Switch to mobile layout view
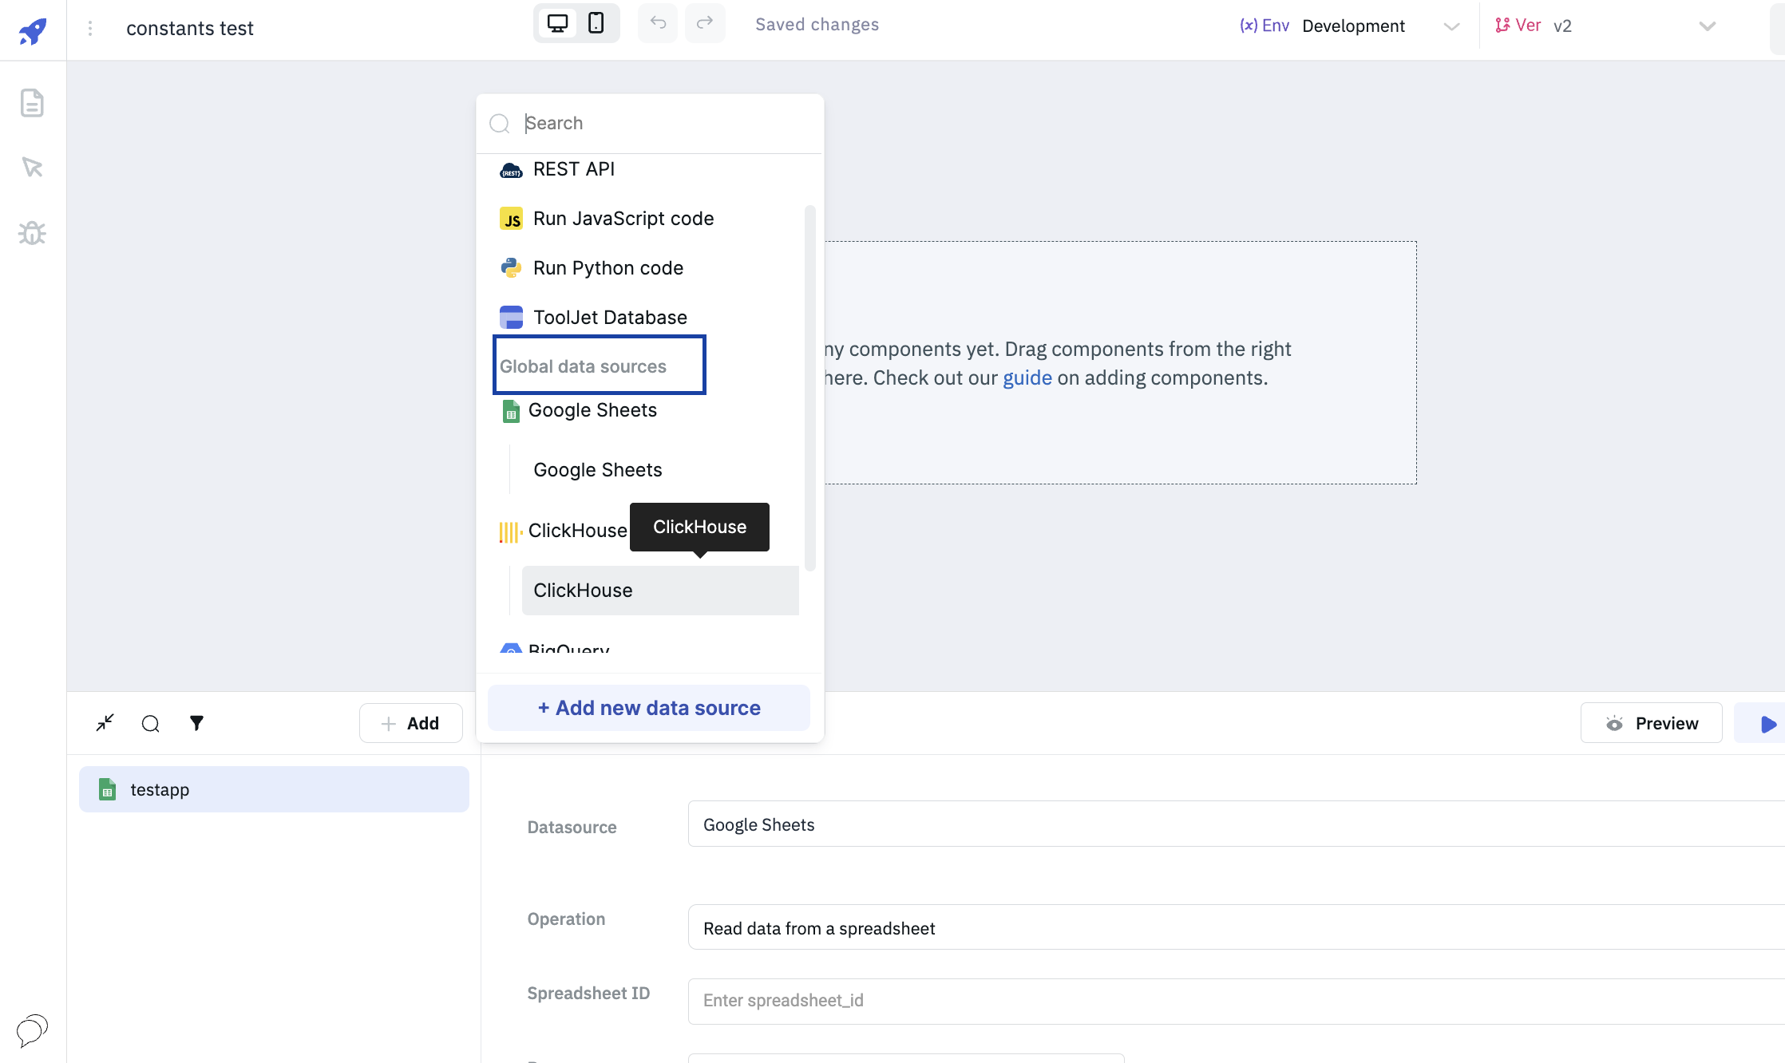Viewport: 1785px width, 1063px height. tap(596, 23)
